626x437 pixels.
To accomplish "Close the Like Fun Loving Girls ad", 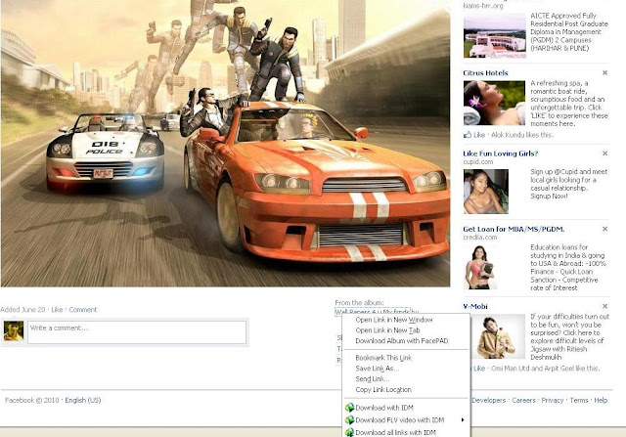I will click(x=604, y=153).
